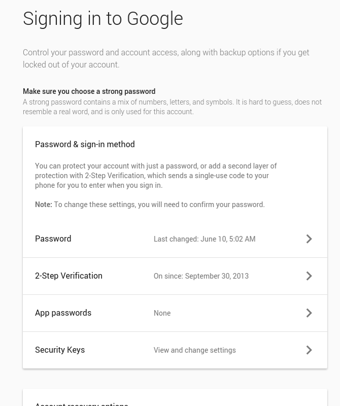Click the "Signing in to Google" title
Viewport: 340px width, 406px height.
point(103,18)
